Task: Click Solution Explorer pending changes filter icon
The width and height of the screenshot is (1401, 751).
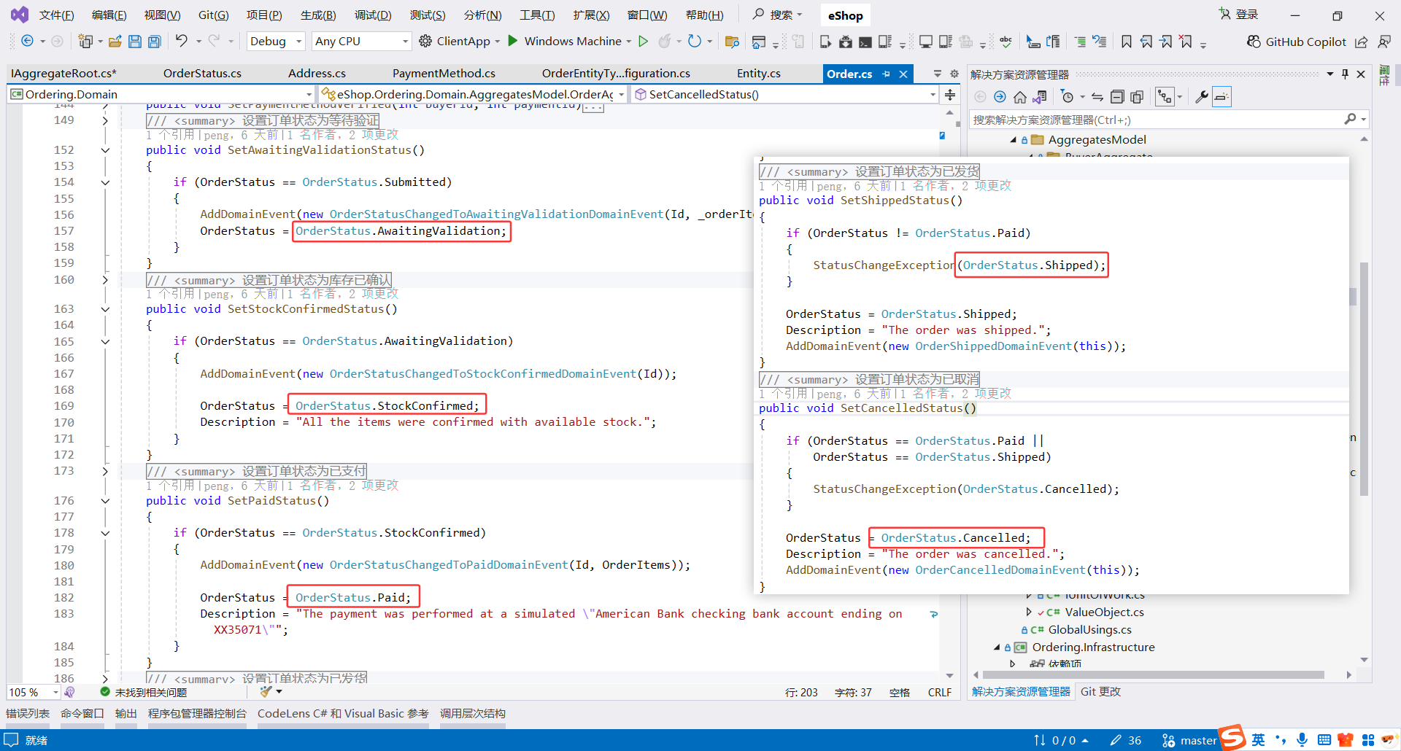Action: point(1068,97)
